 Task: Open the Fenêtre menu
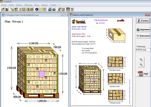click(x=53, y=5)
